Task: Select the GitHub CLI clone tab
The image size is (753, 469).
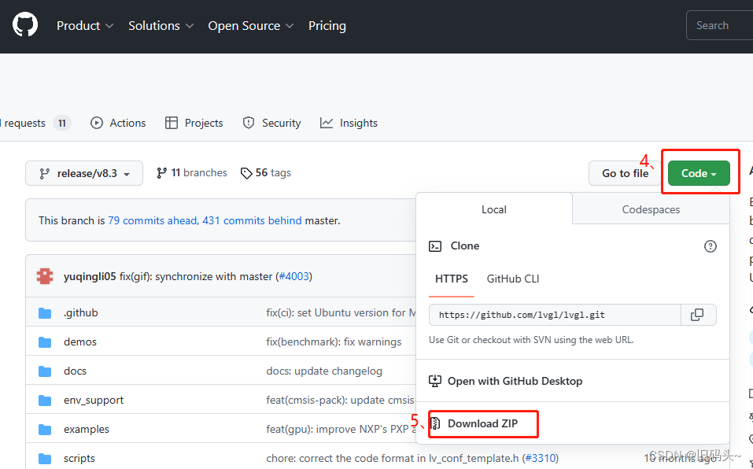Action: pyautogui.click(x=513, y=279)
